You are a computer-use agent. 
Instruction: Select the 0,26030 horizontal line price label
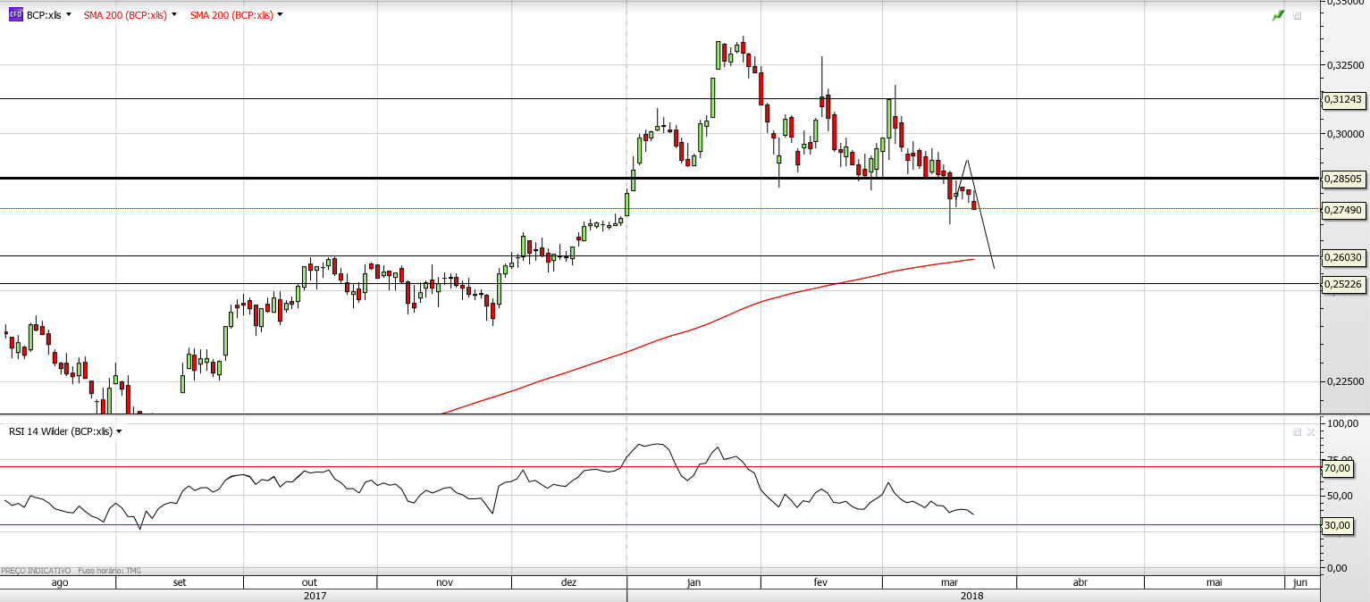click(x=1343, y=257)
